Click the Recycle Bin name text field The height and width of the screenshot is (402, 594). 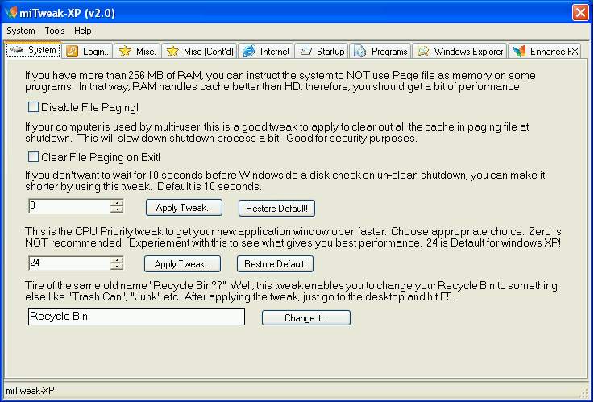[x=136, y=317]
